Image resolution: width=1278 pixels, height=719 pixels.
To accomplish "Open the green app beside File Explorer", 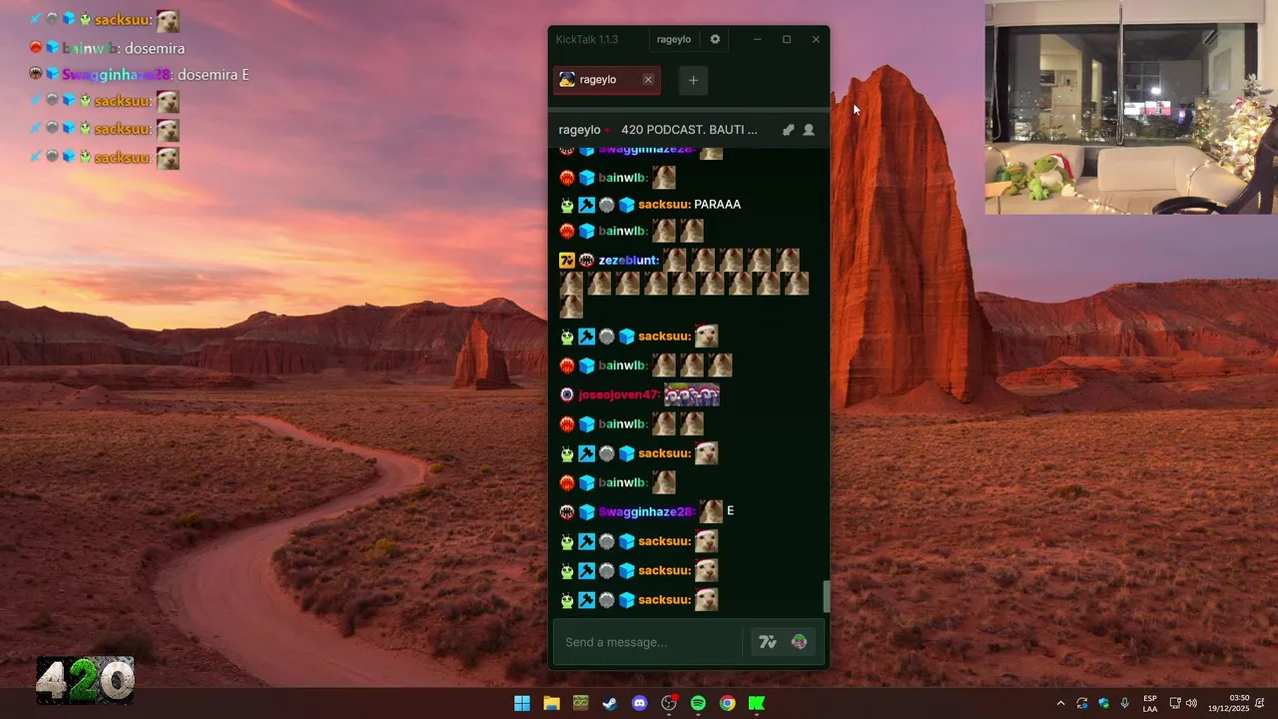I will (x=580, y=703).
